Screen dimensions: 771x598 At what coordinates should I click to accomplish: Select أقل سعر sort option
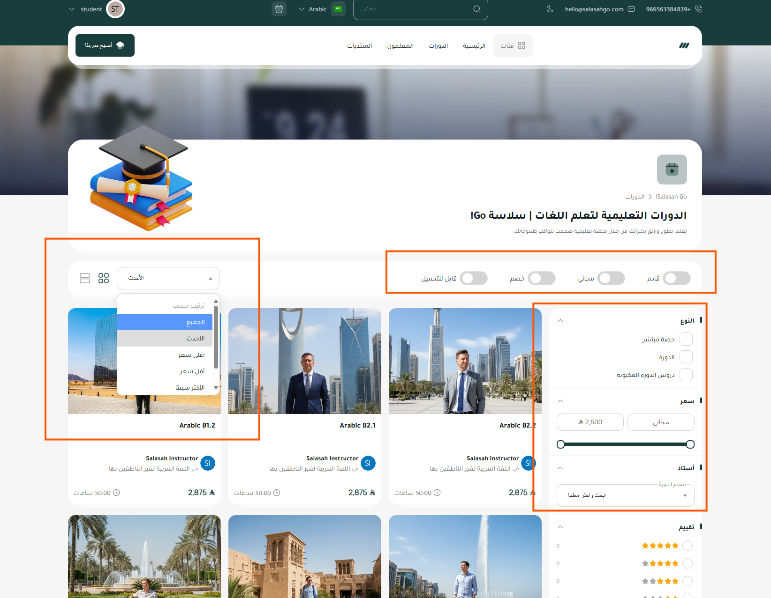(165, 371)
